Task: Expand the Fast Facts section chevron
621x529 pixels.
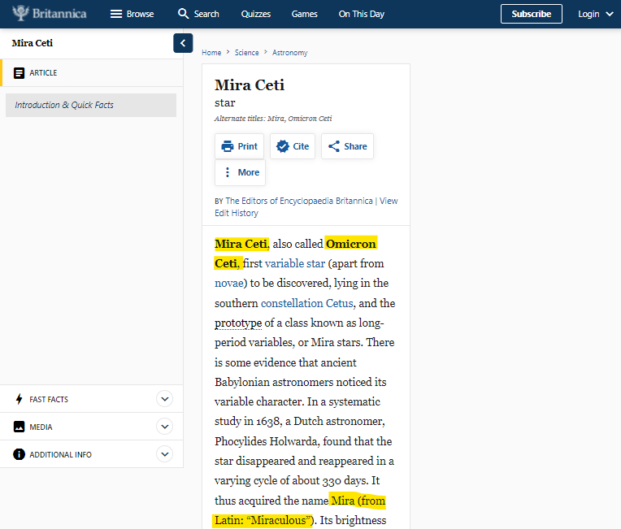Action: [x=165, y=399]
